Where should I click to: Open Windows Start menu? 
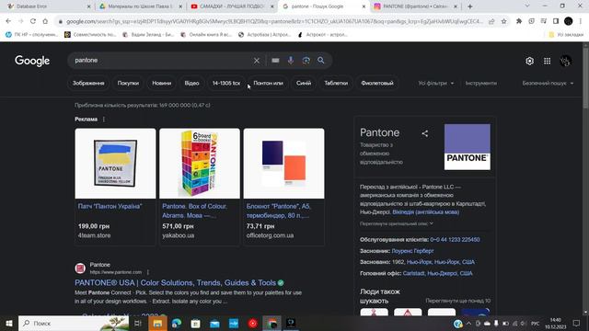9,323
